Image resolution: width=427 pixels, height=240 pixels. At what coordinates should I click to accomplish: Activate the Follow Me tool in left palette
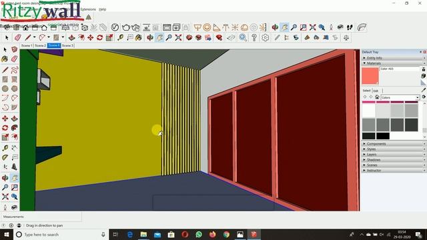pos(15,127)
